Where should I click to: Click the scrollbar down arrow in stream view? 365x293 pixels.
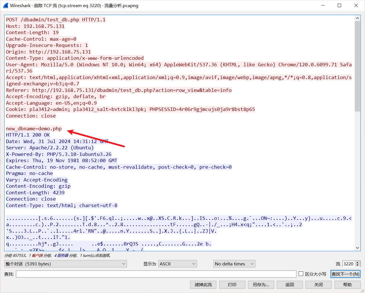point(358,248)
